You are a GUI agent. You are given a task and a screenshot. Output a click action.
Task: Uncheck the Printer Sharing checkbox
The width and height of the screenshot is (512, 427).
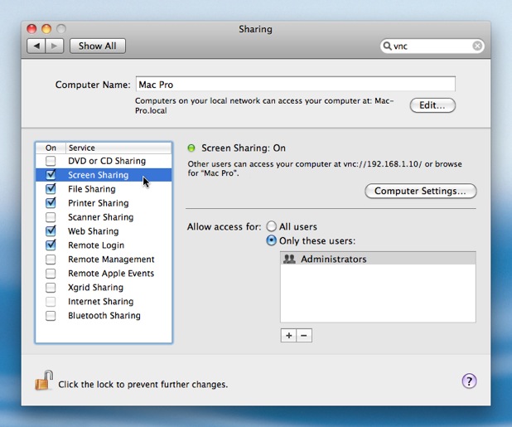coord(51,203)
